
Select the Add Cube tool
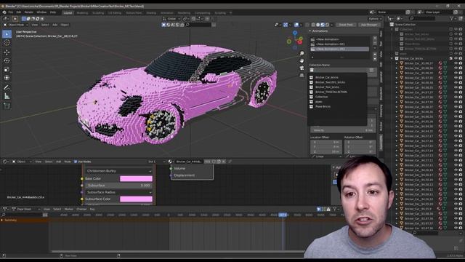click(x=7, y=106)
